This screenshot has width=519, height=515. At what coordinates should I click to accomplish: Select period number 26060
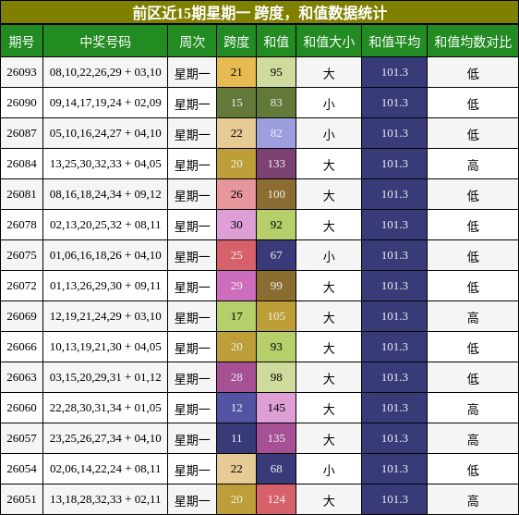pos(21,408)
